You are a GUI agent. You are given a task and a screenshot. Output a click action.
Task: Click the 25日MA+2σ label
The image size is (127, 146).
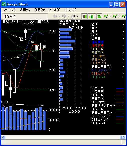[x=99, y=60]
